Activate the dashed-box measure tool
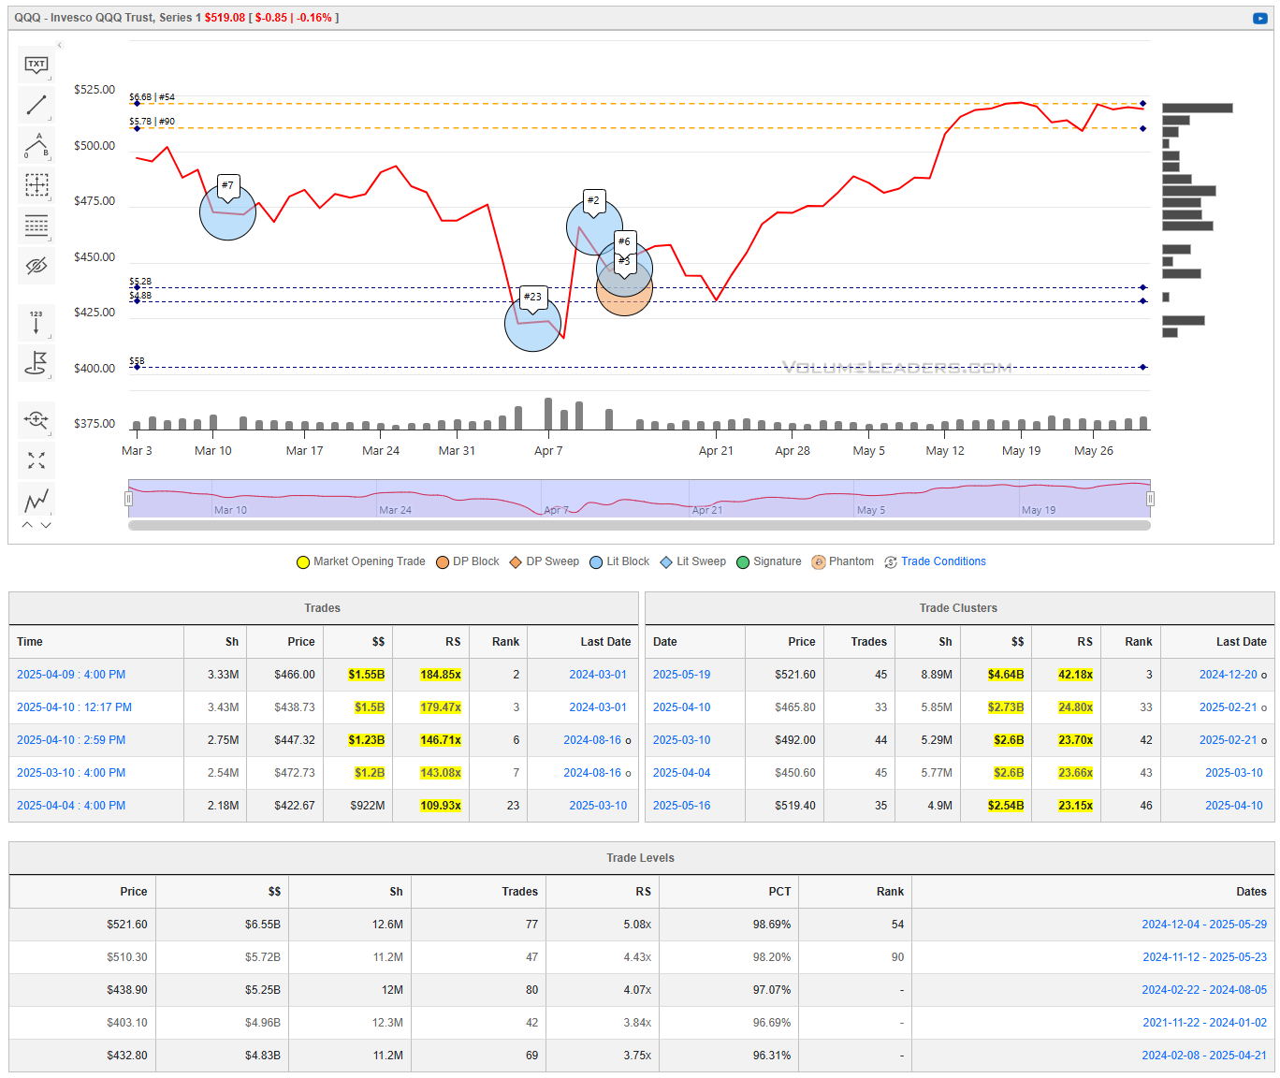This screenshot has width=1280, height=1078. [36, 185]
